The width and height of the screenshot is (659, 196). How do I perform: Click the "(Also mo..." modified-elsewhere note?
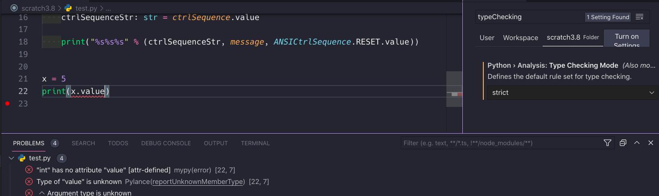pos(639,65)
